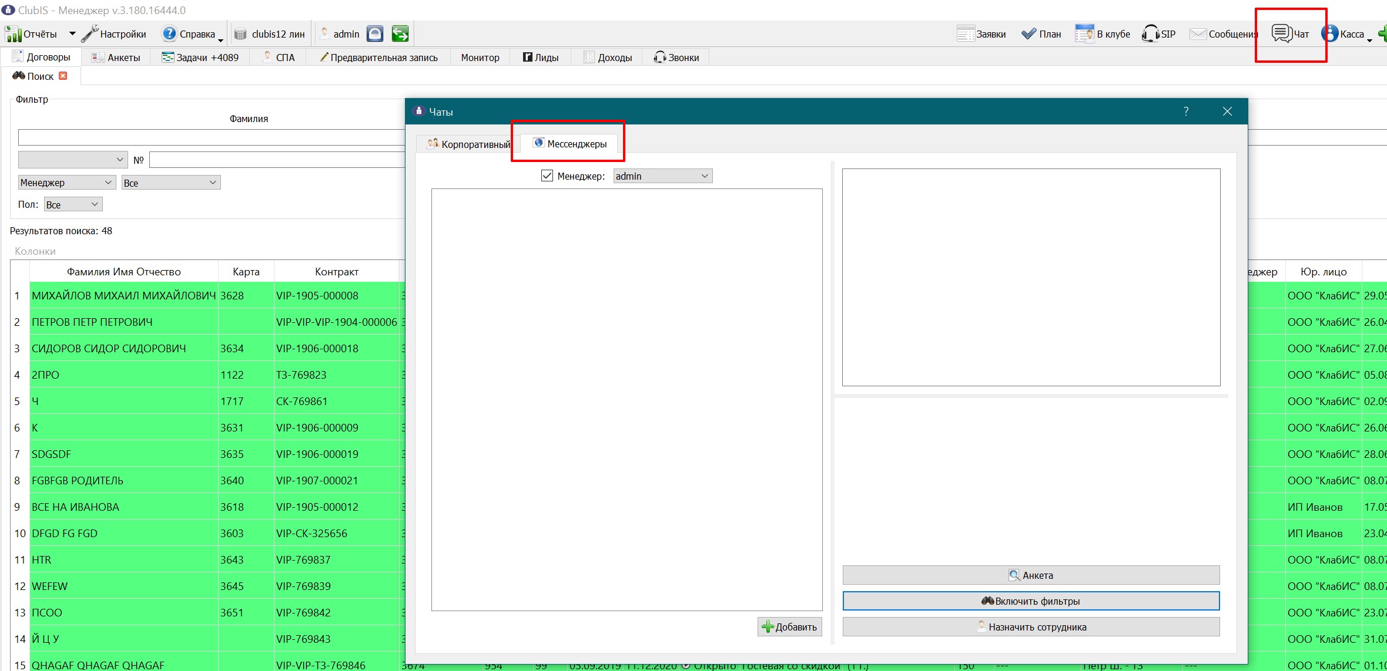Click the Назначить сотрудника button
This screenshot has height=671, width=1387.
1031,627
